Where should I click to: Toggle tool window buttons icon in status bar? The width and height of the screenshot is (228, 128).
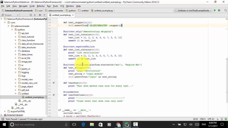[x=2, y=119]
